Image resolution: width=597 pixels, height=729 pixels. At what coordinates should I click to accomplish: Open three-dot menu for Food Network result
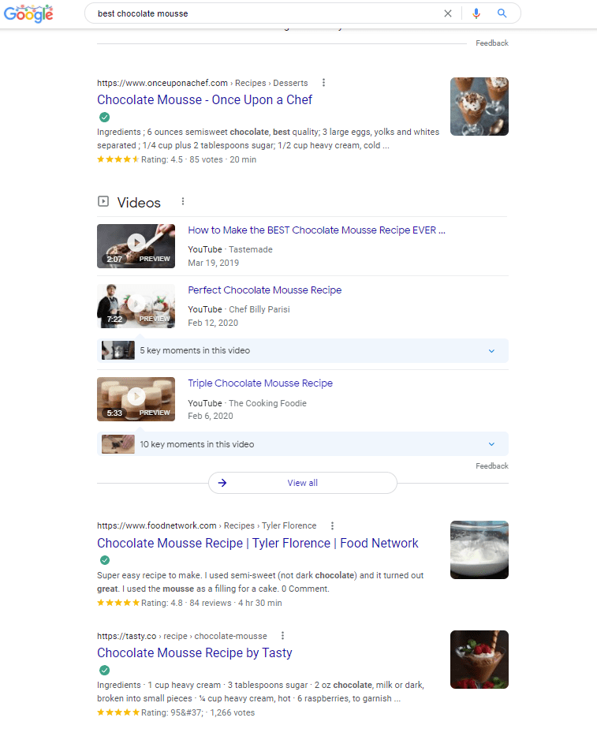[x=332, y=525]
